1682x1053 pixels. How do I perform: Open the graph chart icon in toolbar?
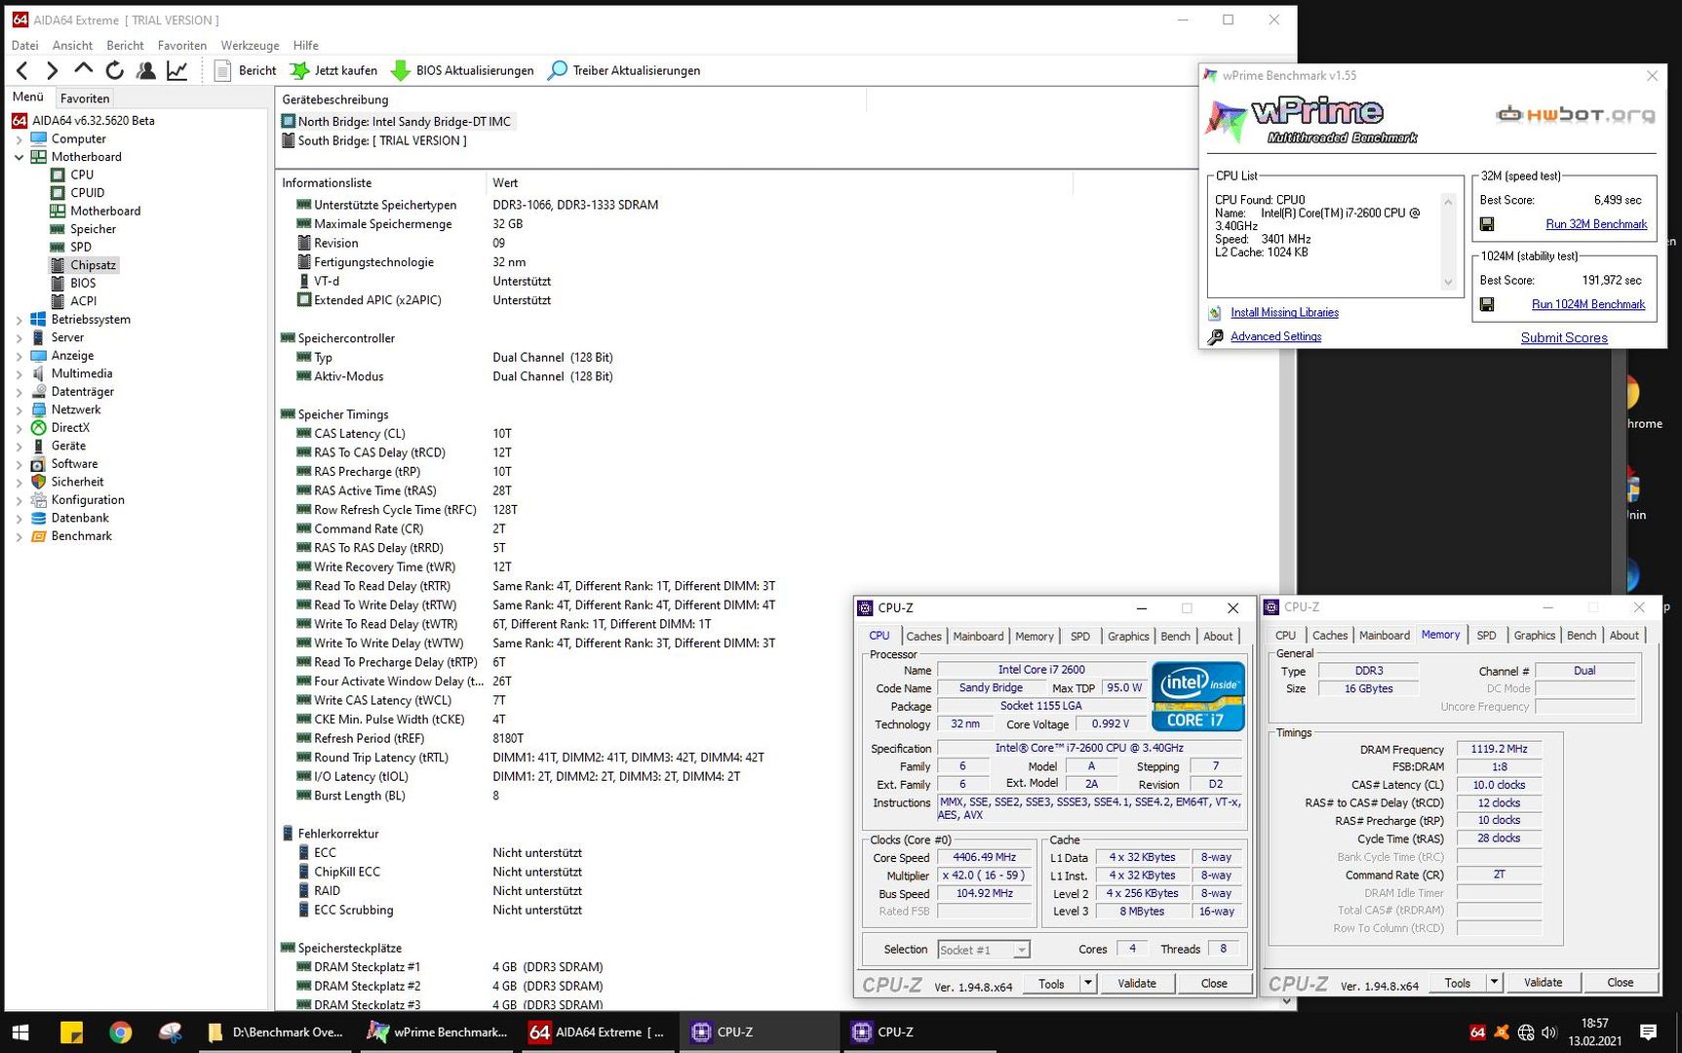[177, 70]
